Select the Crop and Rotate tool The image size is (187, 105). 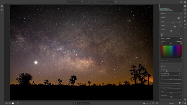pos(185,10)
